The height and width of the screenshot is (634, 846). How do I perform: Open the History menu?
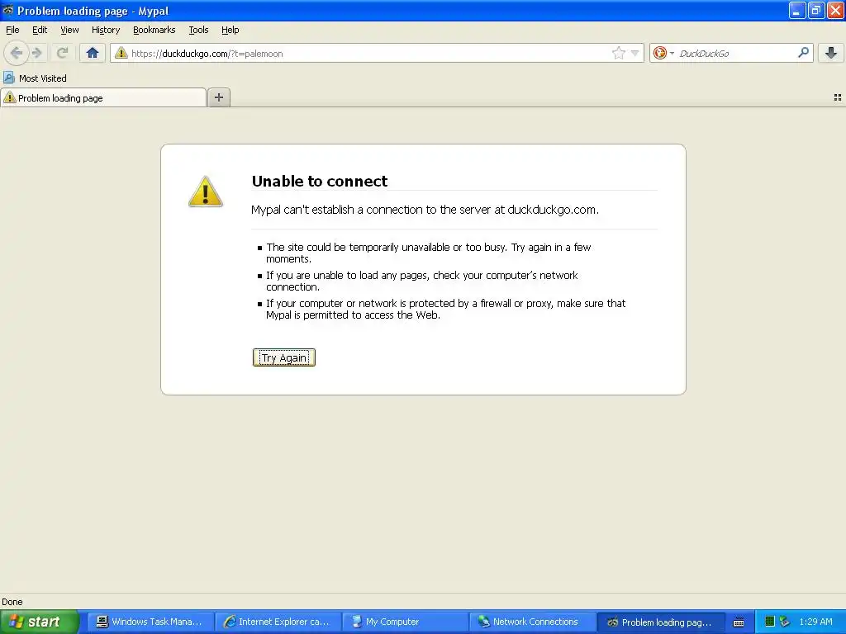pyautogui.click(x=106, y=31)
